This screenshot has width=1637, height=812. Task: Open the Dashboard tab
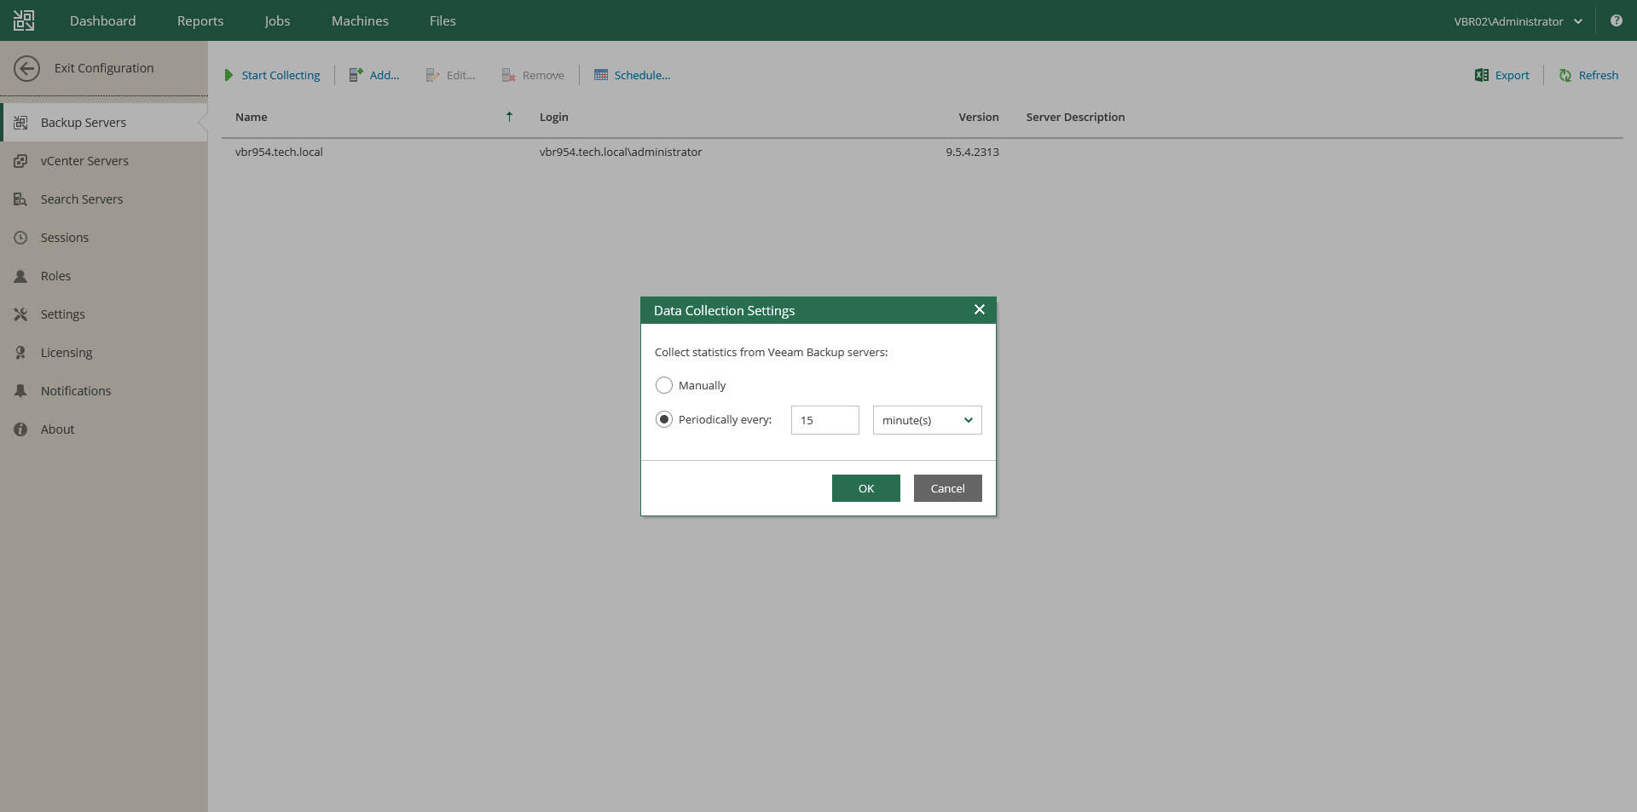coord(103,20)
